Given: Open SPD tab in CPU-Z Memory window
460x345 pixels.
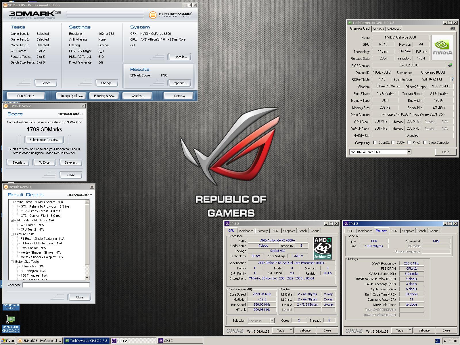Looking at the screenshot, I should tap(394, 231).
